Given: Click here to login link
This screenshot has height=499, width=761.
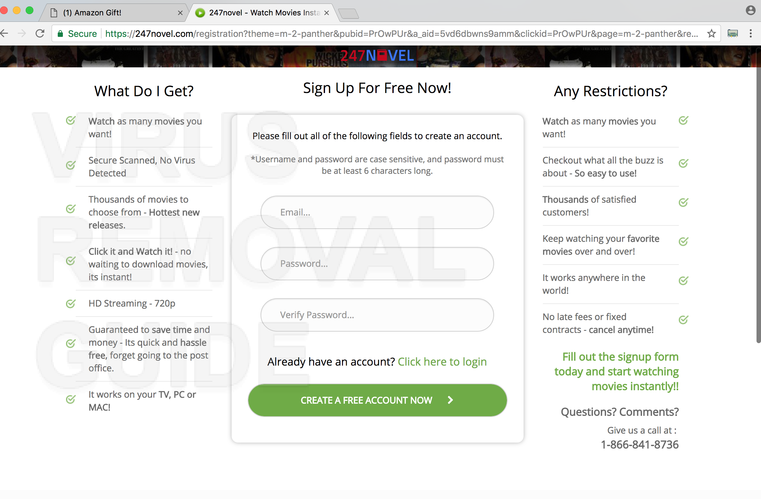Looking at the screenshot, I should [x=441, y=361].
